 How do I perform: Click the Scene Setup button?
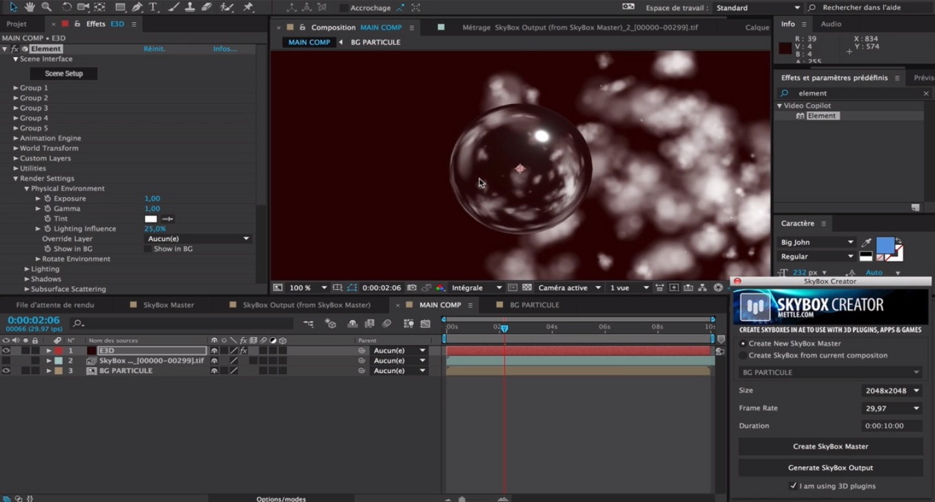point(64,73)
